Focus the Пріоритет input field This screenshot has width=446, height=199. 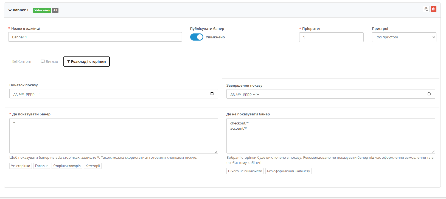pos(331,37)
